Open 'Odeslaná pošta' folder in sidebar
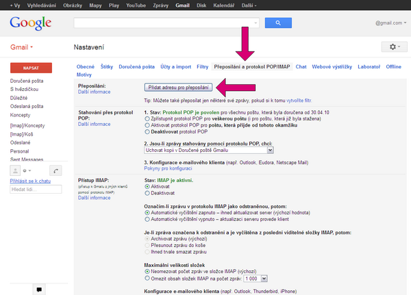 [27, 106]
